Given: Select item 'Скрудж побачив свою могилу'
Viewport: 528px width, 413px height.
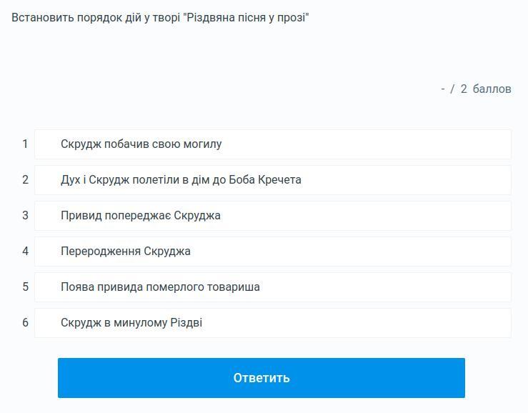Looking at the screenshot, I should point(273,144).
